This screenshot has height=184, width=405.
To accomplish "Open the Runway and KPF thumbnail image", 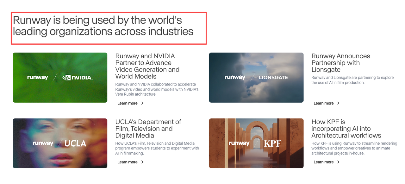I will pos(256,143).
